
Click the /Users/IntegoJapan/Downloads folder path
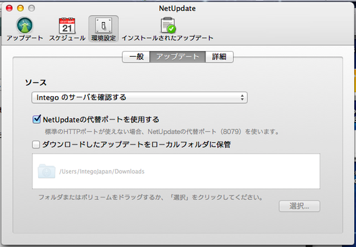tap(101, 172)
